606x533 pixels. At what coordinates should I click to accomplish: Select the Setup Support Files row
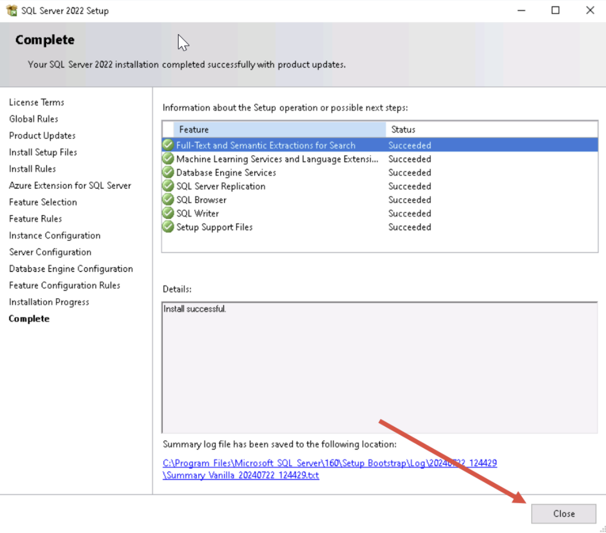[x=380, y=227]
